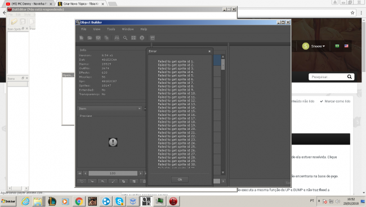Click New file icon in Object Builder toolbar
Viewport: 366px width, 207px height.
pos(81,38)
